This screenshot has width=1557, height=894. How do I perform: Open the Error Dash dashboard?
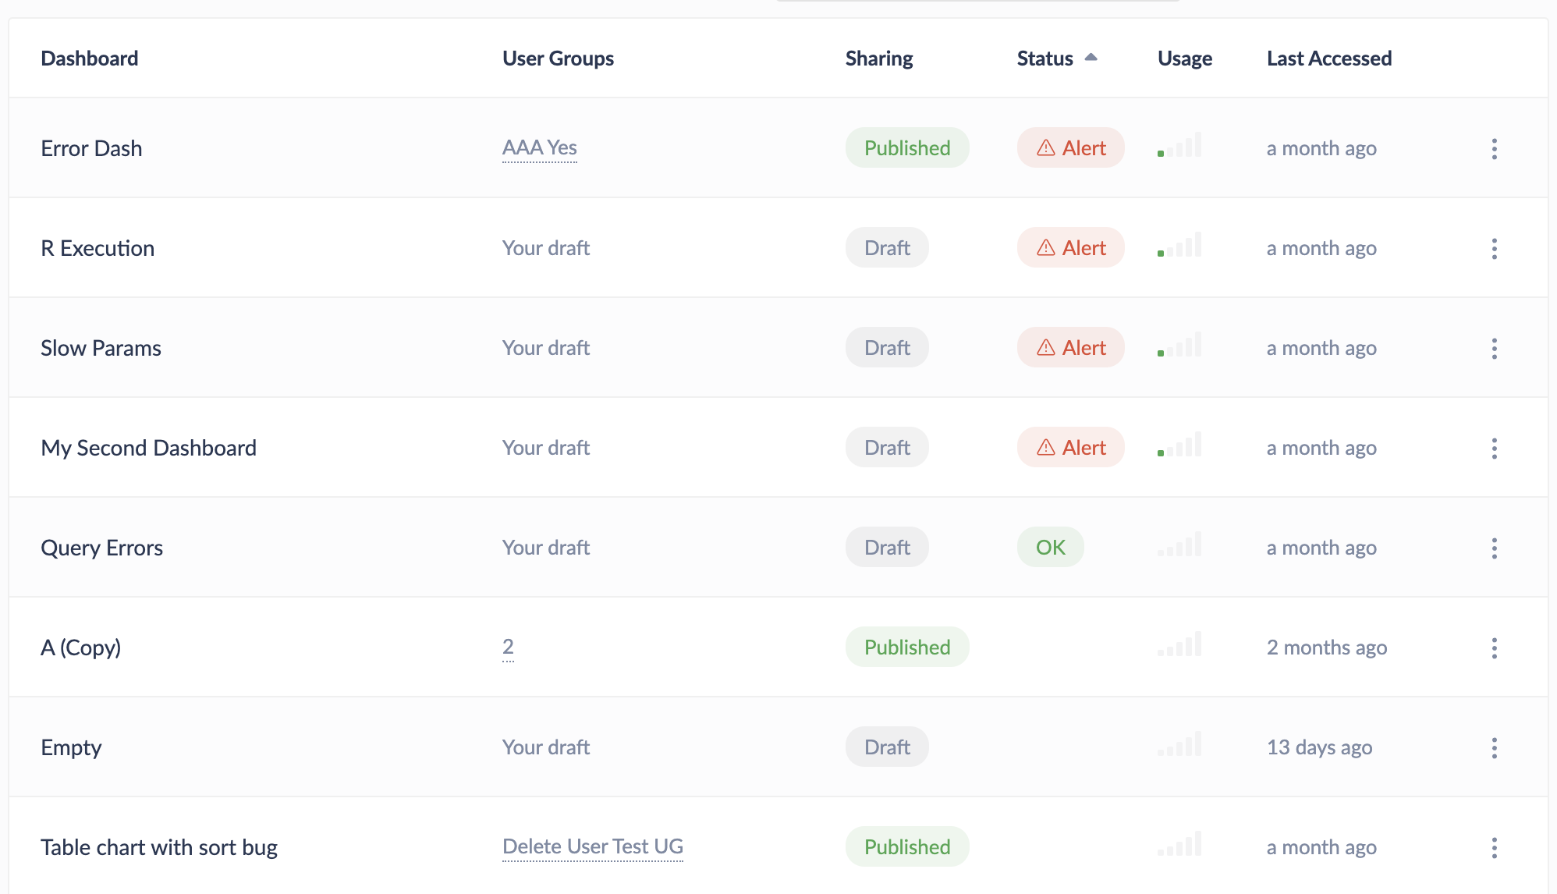pyautogui.click(x=91, y=148)
